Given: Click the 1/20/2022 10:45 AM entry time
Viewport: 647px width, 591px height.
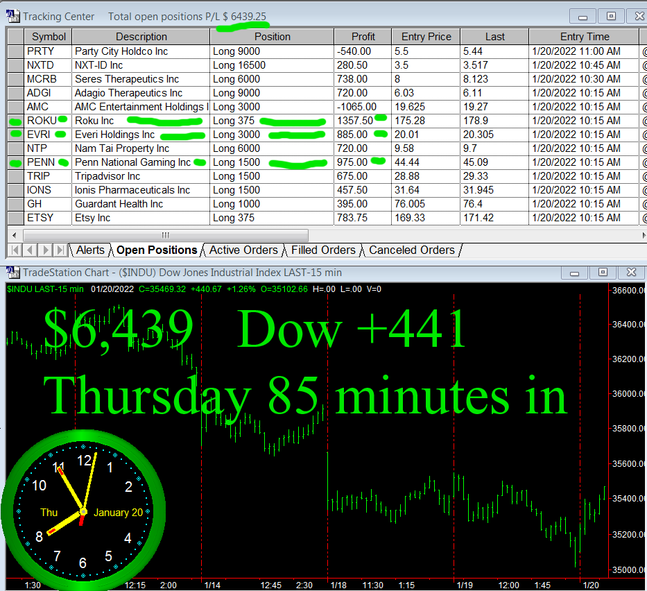Looking at the screenshot, I should click(583, 65).
